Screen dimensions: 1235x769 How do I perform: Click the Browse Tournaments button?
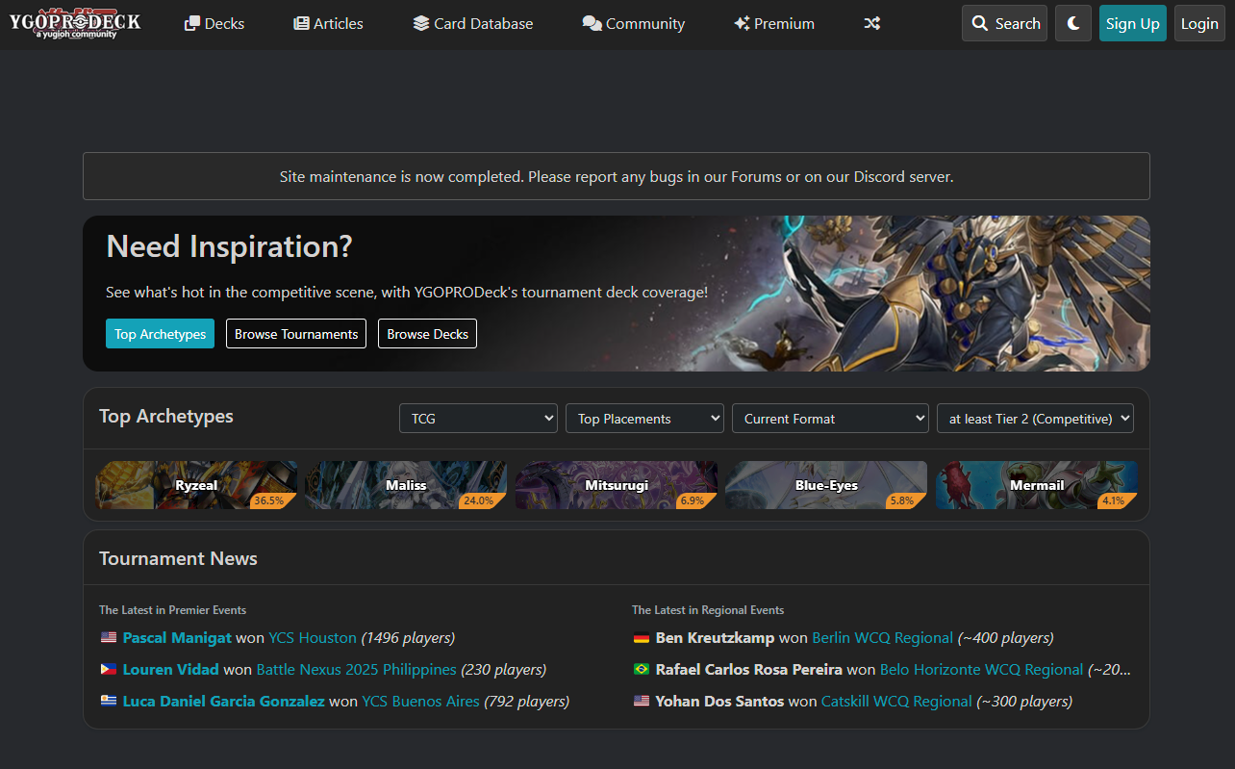(295, 333)
